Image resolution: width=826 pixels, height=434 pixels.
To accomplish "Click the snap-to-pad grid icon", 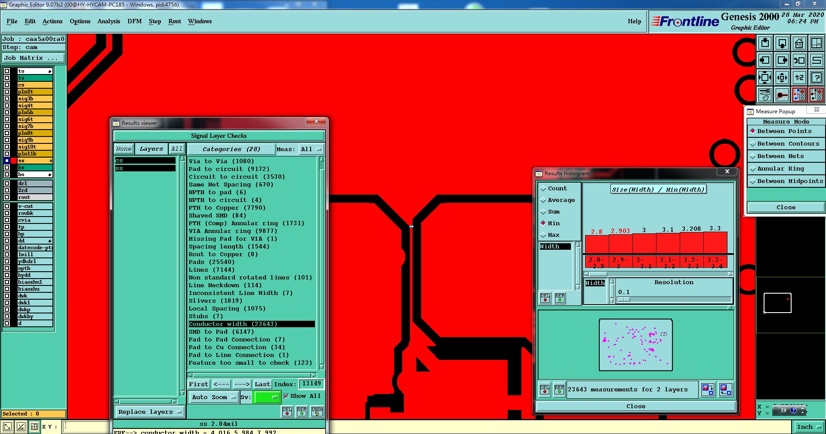I will pos(782,95).
